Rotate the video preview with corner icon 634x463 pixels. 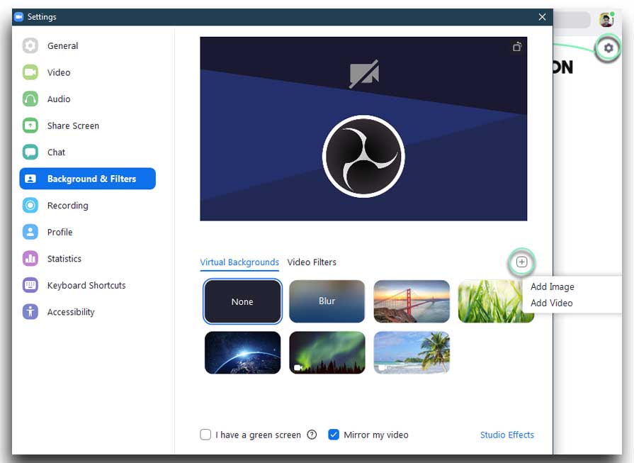(517, 47)
